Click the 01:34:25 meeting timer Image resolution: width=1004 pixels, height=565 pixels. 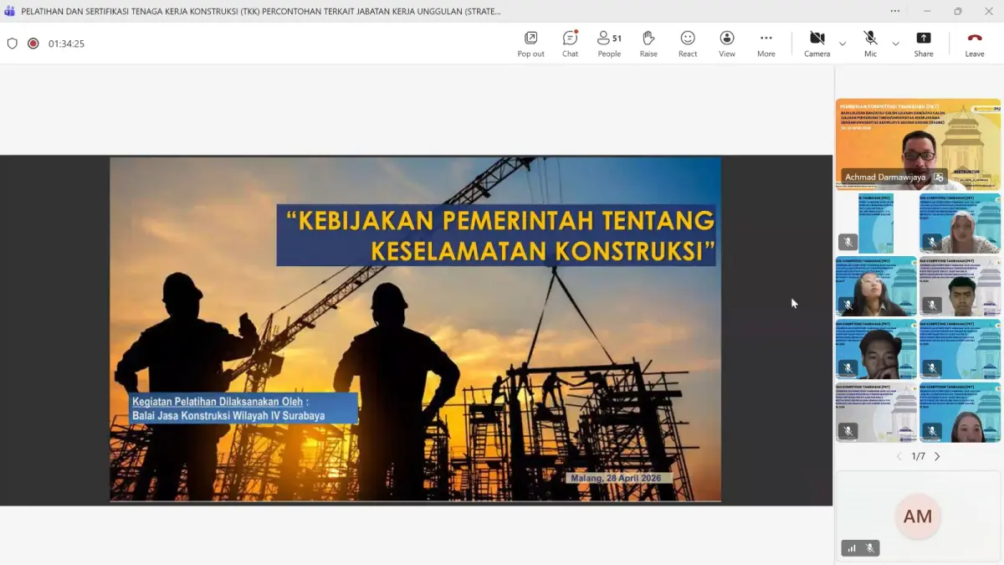click(66, 44)
